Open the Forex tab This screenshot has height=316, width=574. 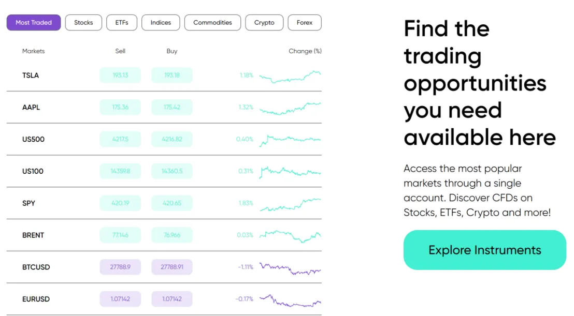pyautogui.click(x=305, y=23)
